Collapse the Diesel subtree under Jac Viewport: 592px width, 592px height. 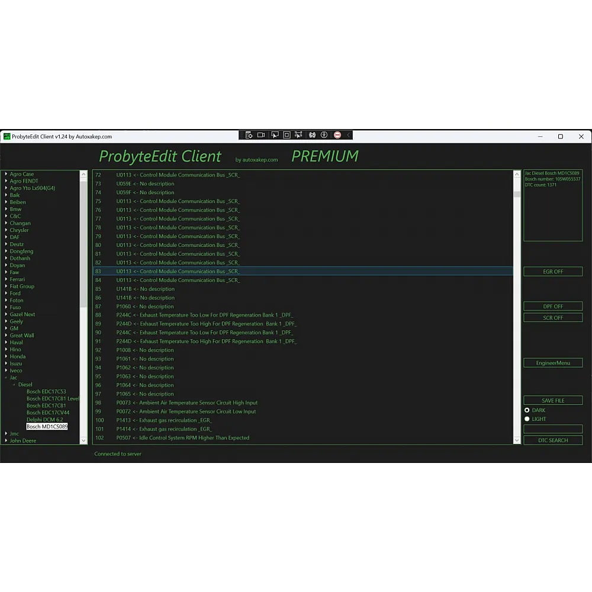pyautogui.click(x=14, y=385)
